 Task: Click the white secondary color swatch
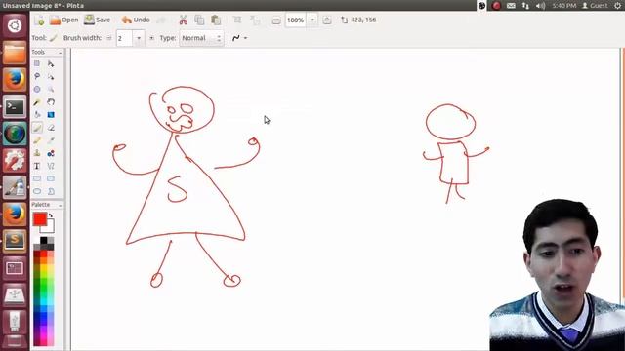pyautogui.click(x=49, y=227)
